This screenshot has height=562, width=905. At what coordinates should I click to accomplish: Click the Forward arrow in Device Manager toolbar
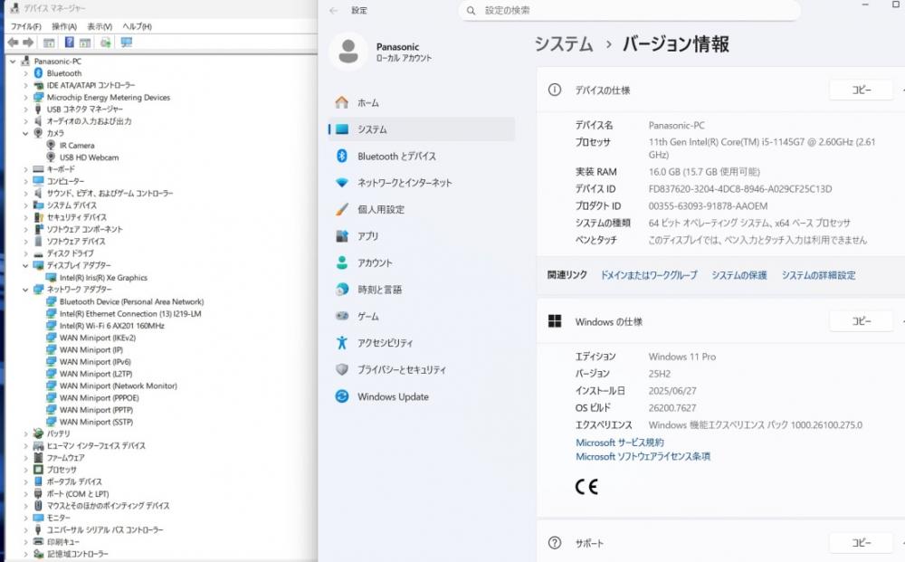tap(28, 43)
